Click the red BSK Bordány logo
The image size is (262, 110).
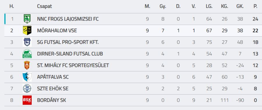(27, 100)
